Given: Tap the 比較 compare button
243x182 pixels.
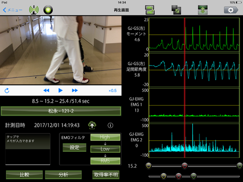Looking at the screenshot, I should 24,175.
